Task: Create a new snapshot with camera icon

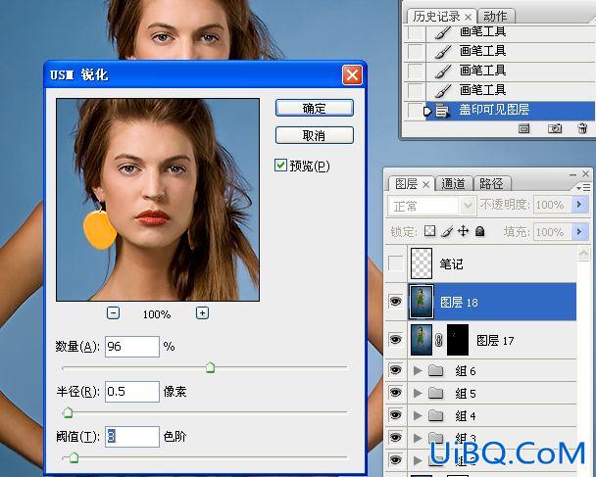Action: [555, 128]
